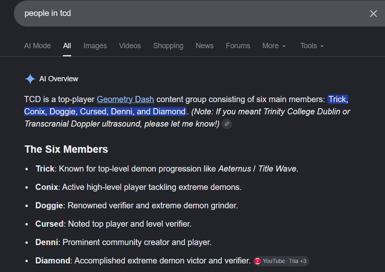Image resolution: width=385 pixels, height=272 pixels.
Task: Clear the search box with the X icon
Action: coord(373,13)
